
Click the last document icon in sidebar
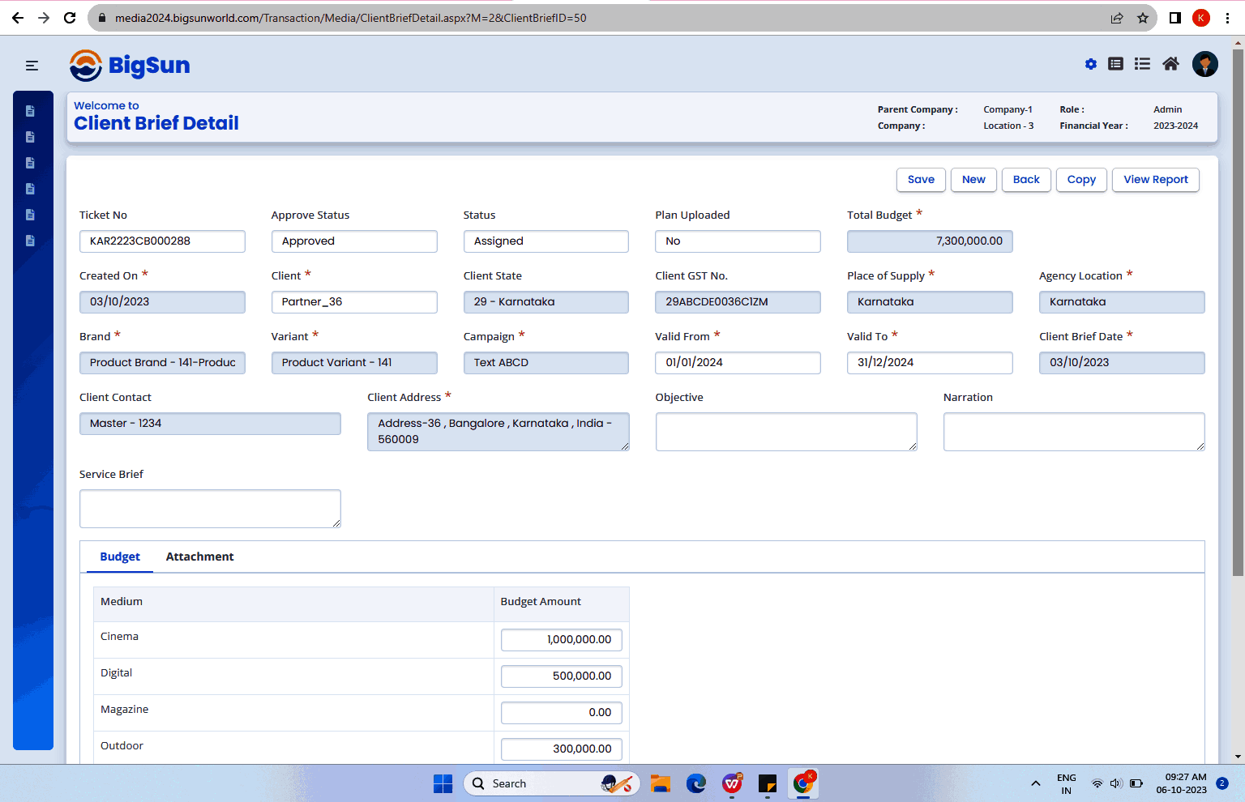tap(30, 241)
